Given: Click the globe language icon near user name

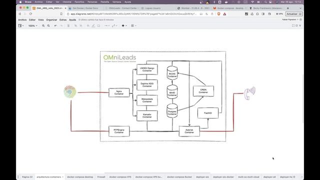Looking at the screenshot, I should coord(300,19).
